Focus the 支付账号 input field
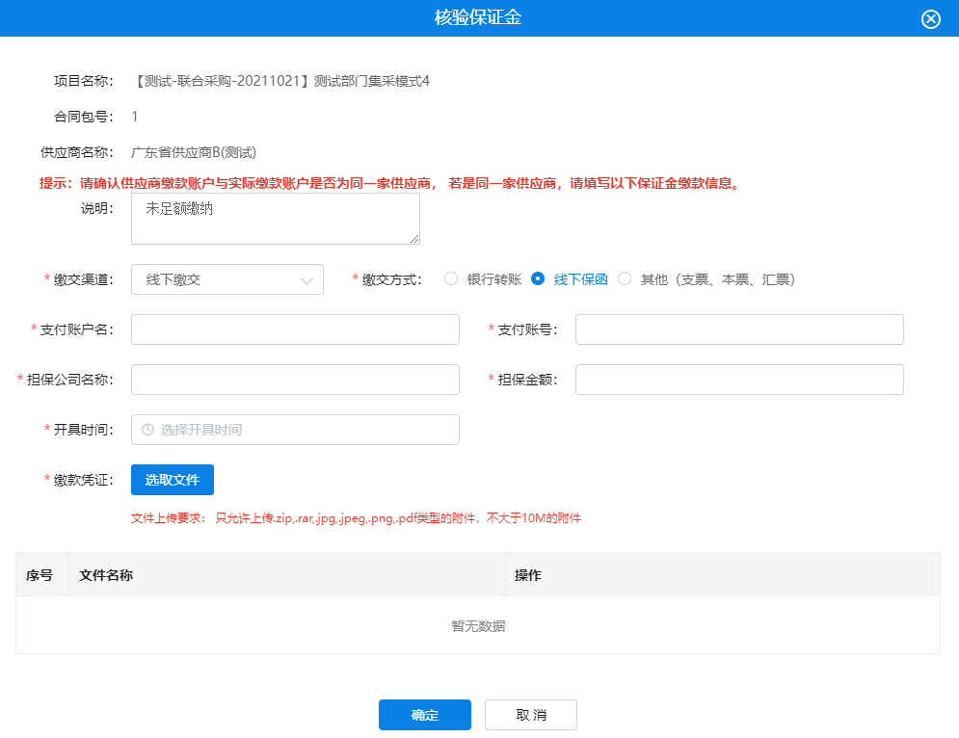This screenshot has width=959, height=738. 739,329
